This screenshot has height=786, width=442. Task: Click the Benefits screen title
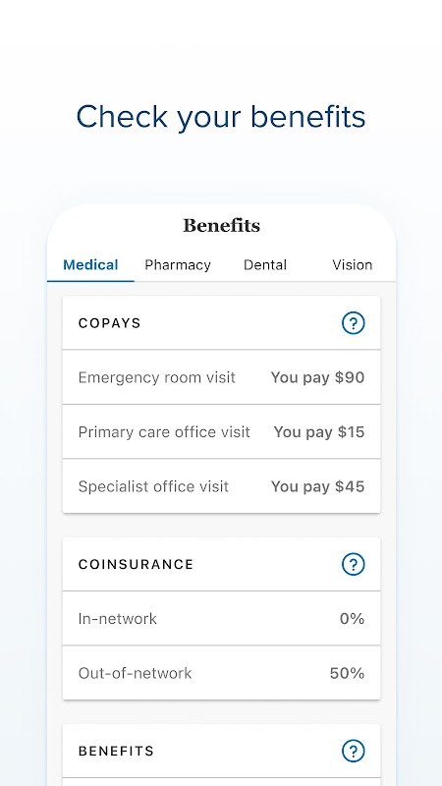tap(222, 226)
